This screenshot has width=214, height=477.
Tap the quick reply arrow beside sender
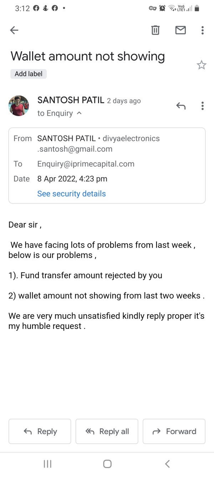pos(181,106)
